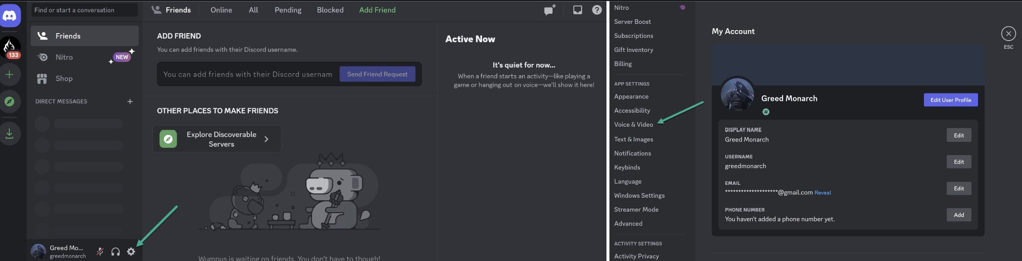Switch to the Online tab
Viewport: 1022px width, 261px height.
pyautogui.click(x=221, y=10)
